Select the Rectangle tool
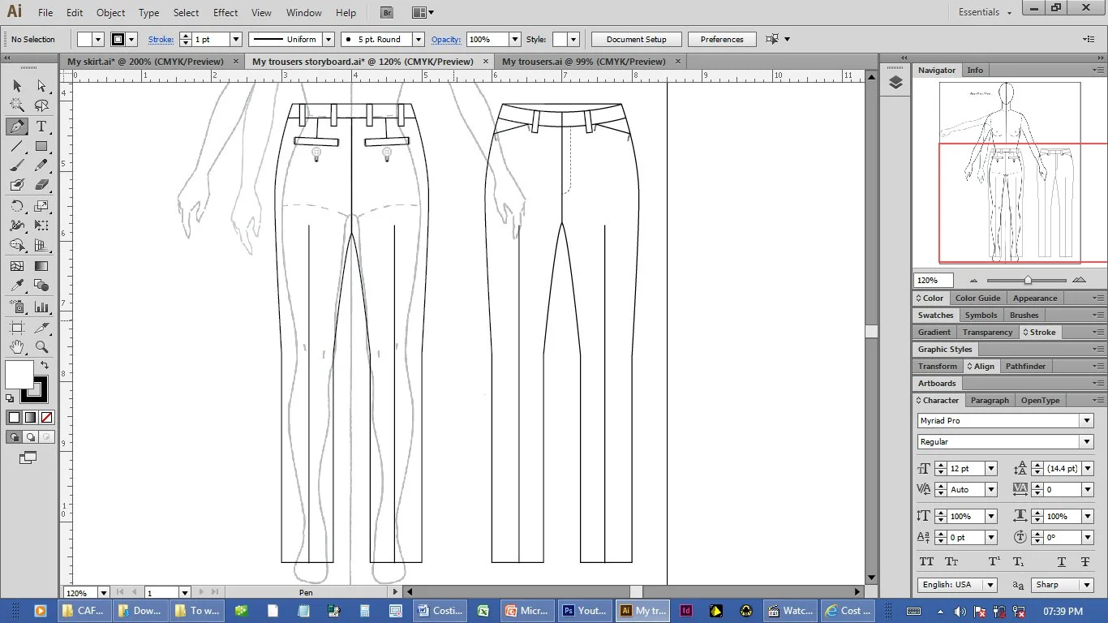The width and height of the screenshot is (1108, 623). [x=41, y=147]
